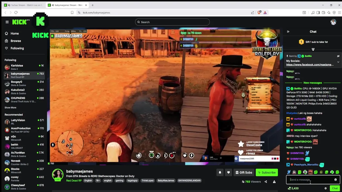Screen dimensions: 342x192
Task: Click the green Subscribe button
Action: (267, 173)
